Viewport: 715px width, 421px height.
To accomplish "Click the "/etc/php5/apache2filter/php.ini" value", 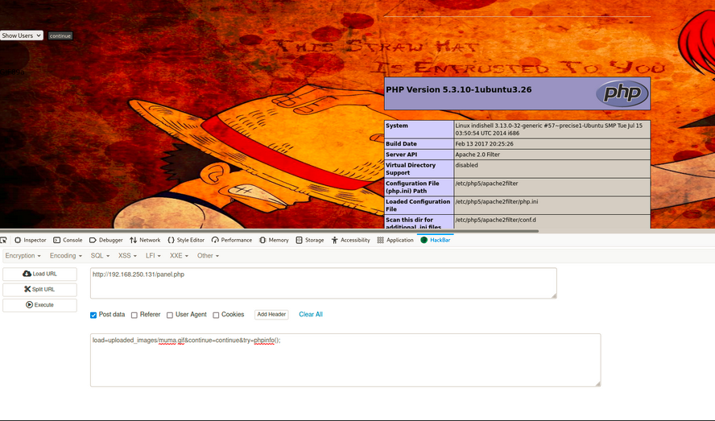I will click(x=497, y=201).
